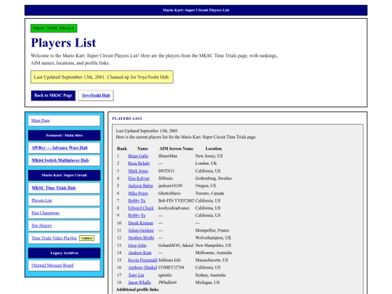Image resolution: width=392 pixels, height=294 pixels.
Task: Click the green MKSC TIME TRIALS badge
Action: [x=54, y=28]
